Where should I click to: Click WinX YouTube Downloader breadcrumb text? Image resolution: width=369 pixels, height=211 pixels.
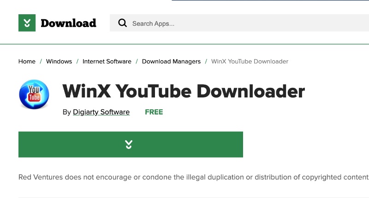coord(250,62)
